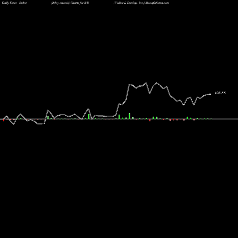Screen dimensions: 238x238
Task: Click the 103.88 value label
Action: [220, 93]
